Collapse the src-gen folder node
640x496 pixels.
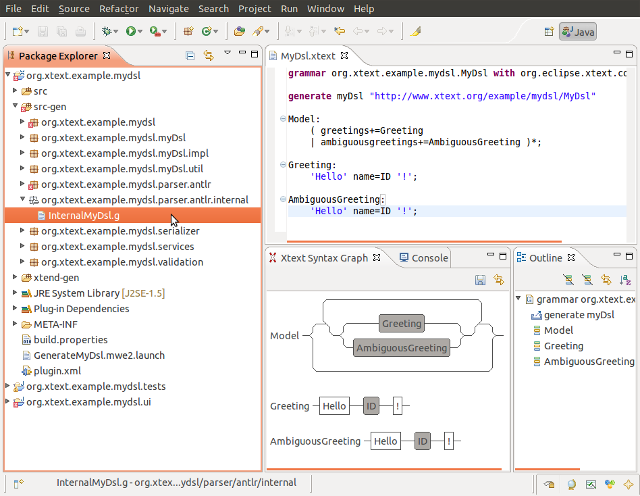tap(15, 106)
